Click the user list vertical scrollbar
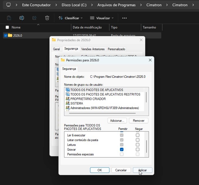This screenshot has width=199, height=185. [146, 97]
